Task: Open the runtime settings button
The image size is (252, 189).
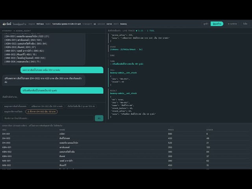Action: coord(232,24)
